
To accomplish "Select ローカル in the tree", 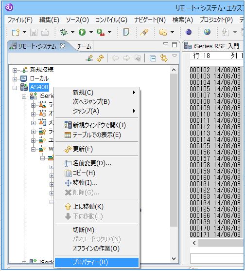I will (39, 78).
